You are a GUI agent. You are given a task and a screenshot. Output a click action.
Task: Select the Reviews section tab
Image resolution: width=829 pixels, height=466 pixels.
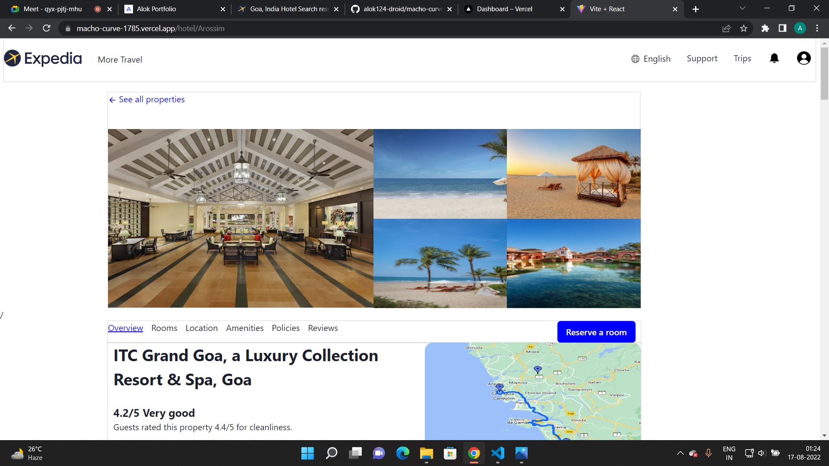pyautogui.click(x=323, y=328)
